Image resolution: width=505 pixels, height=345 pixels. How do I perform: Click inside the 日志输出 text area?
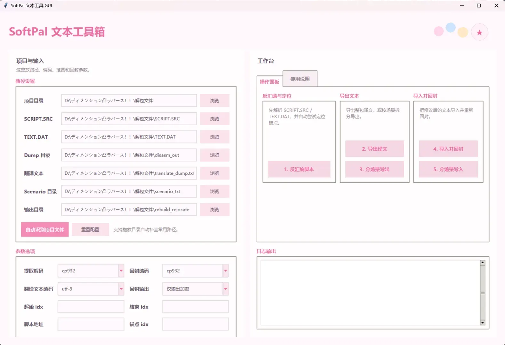point(370,293)
